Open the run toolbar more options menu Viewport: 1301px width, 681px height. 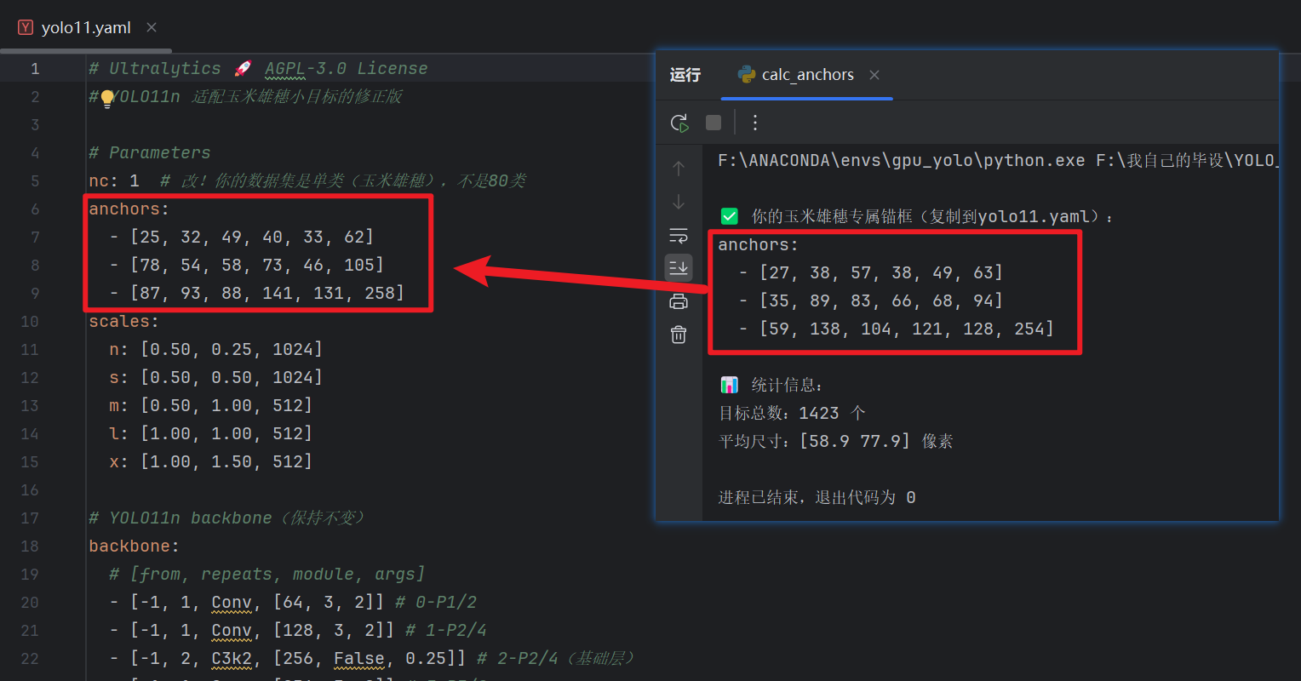(754, 123)
